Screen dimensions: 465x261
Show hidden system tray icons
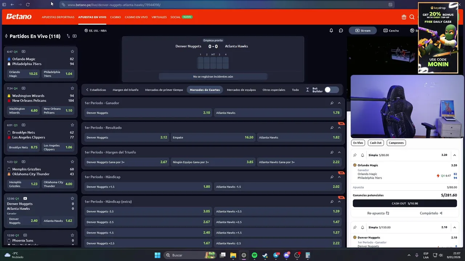tap(409, 255)
